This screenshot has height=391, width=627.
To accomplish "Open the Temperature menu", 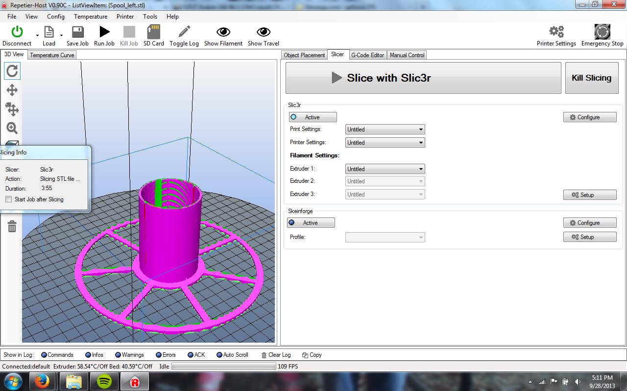I will point(91,16).
